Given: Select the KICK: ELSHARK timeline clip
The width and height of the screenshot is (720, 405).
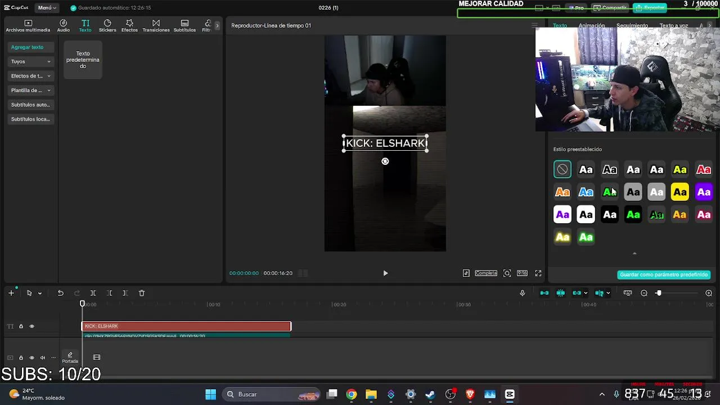Looking at the screenshot, I should [x=186, y=326].
